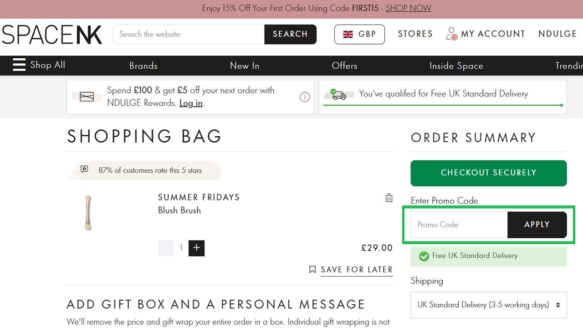Click the Space NK logo
Image resolution: width=583 pixels, height=328 pixels.
pos(52,35)
